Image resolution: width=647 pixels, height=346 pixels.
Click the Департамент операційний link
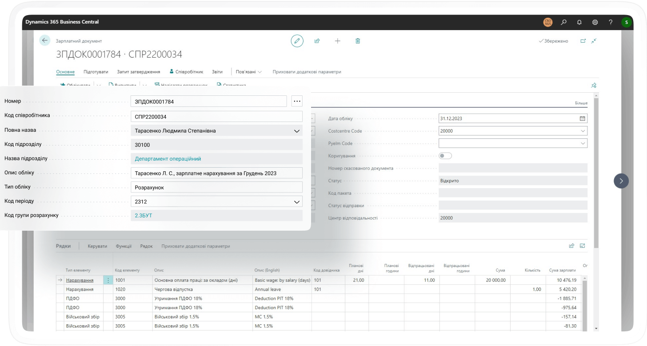(168, 159)
